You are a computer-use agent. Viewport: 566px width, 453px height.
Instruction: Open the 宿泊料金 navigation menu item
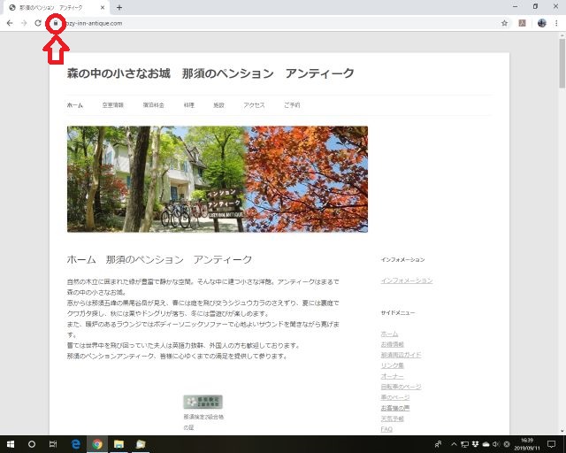coord(153,105)
